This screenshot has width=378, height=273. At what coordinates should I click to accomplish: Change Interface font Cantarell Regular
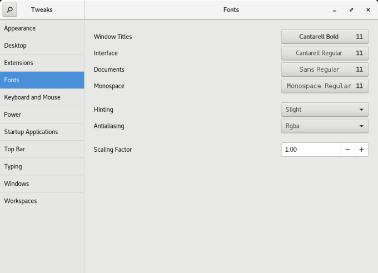pos(325,53)
